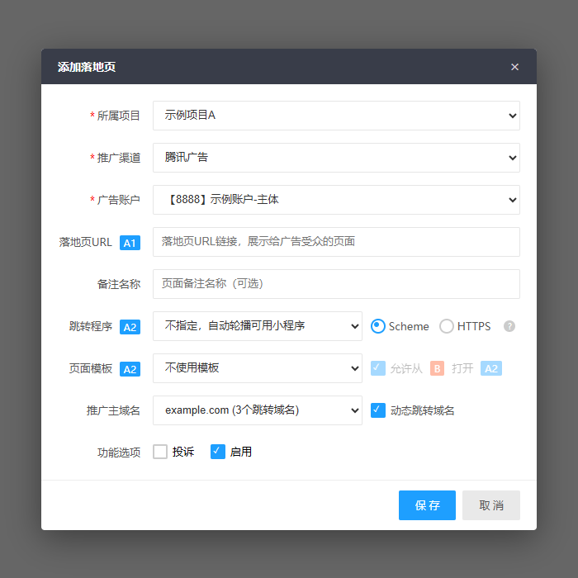578x578 pixels.
Task: Click the question mark help icon
Action: [509, 326]
